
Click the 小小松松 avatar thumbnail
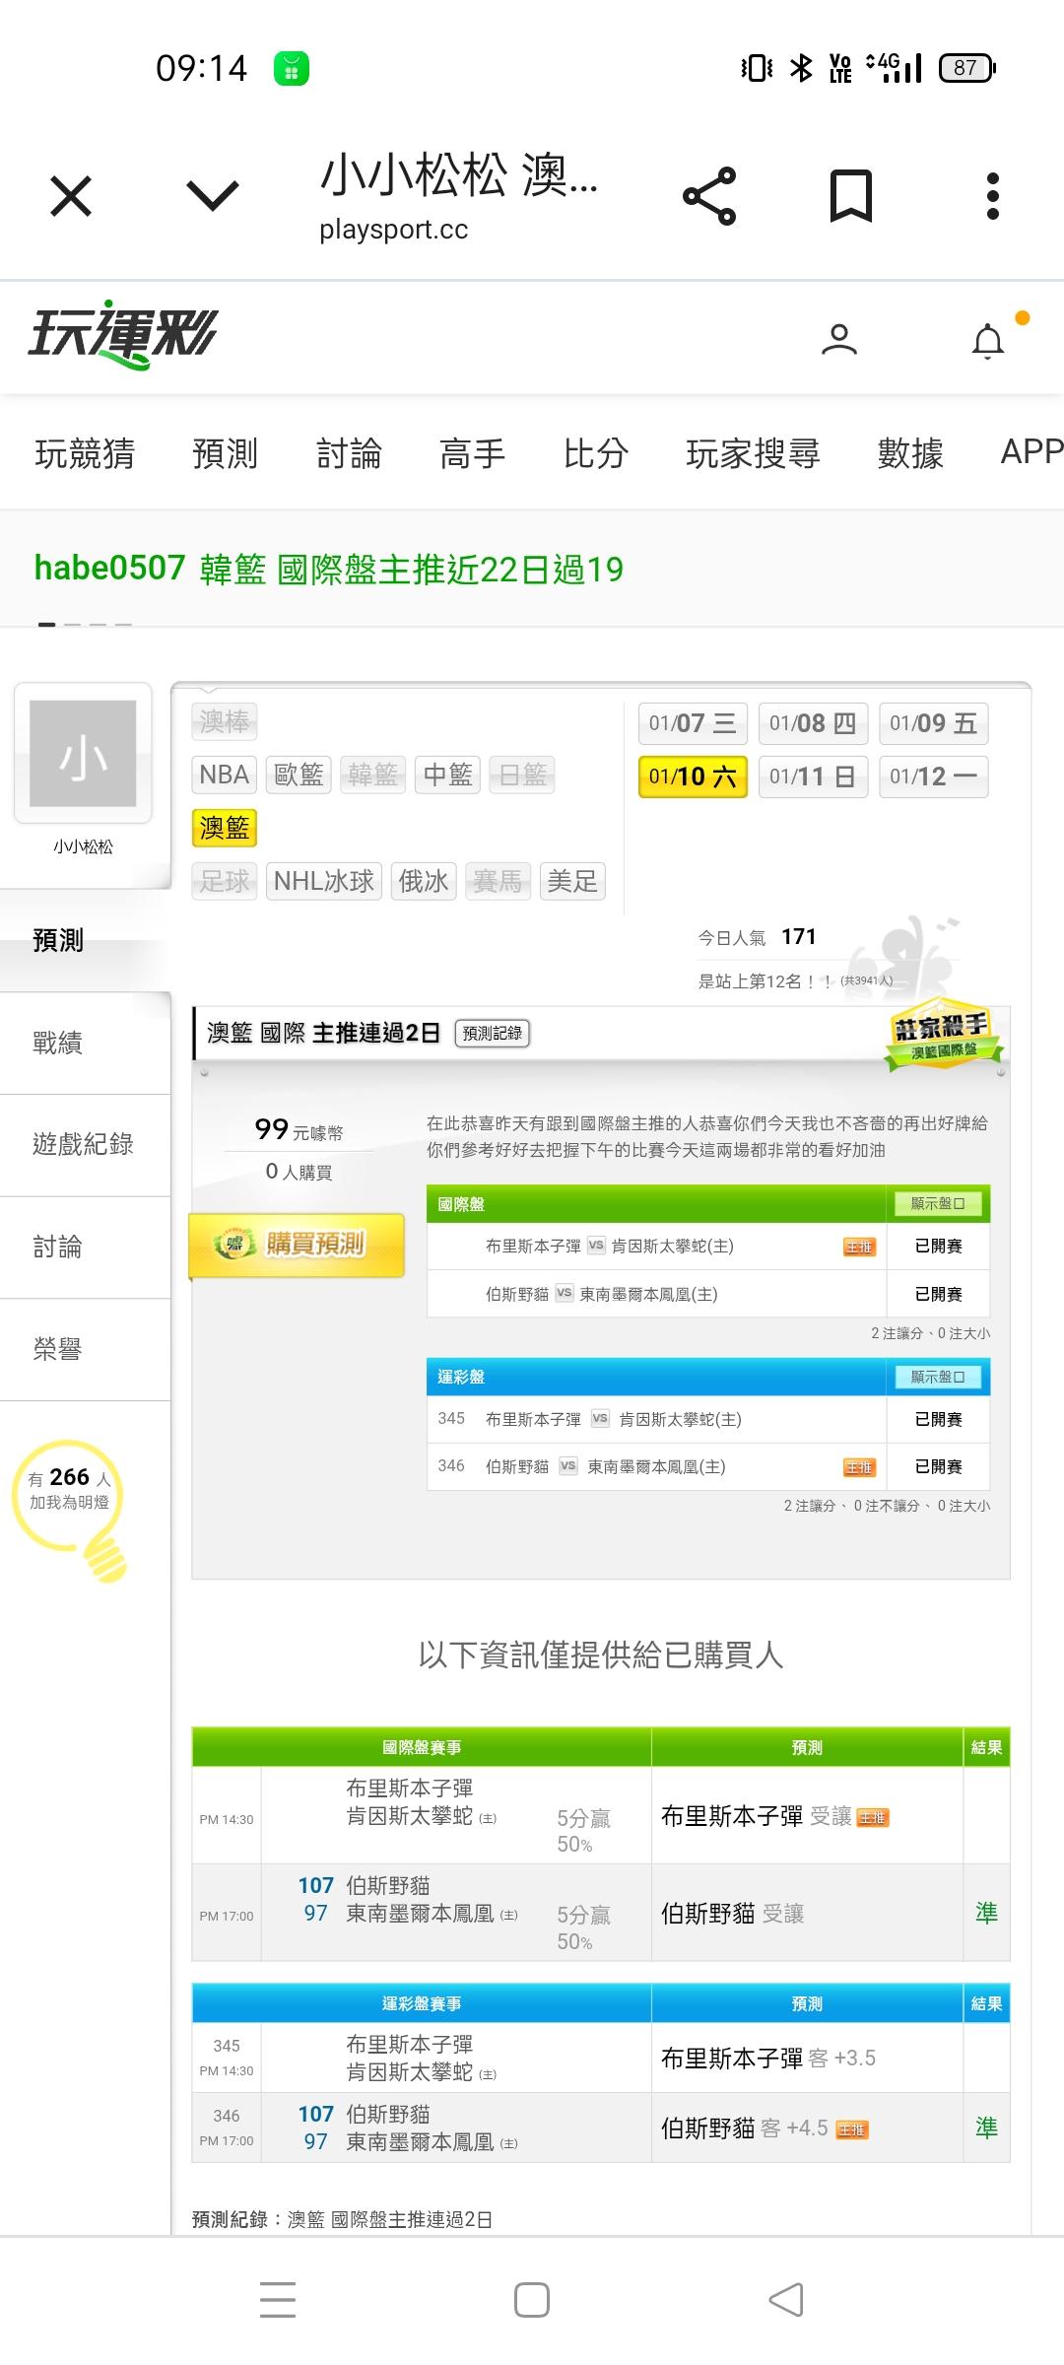(83, 754)
